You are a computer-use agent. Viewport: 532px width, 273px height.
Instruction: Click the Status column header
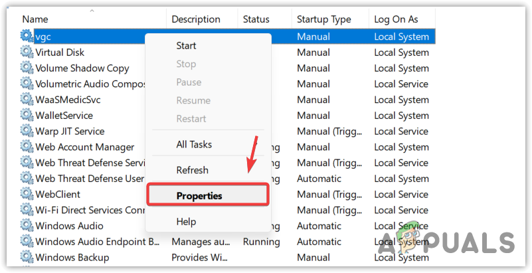point(256,19)
